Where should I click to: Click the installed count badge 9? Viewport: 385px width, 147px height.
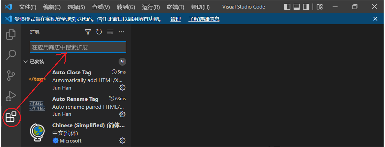pos(122,62)
